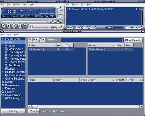Click the Winamp lightning bolt logo
Image resolution: width=145 pixels, height=116 pixels.
(x=61, y=27)
